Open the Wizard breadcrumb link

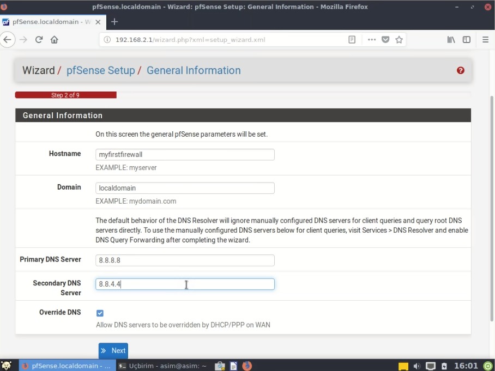(37, 70)
